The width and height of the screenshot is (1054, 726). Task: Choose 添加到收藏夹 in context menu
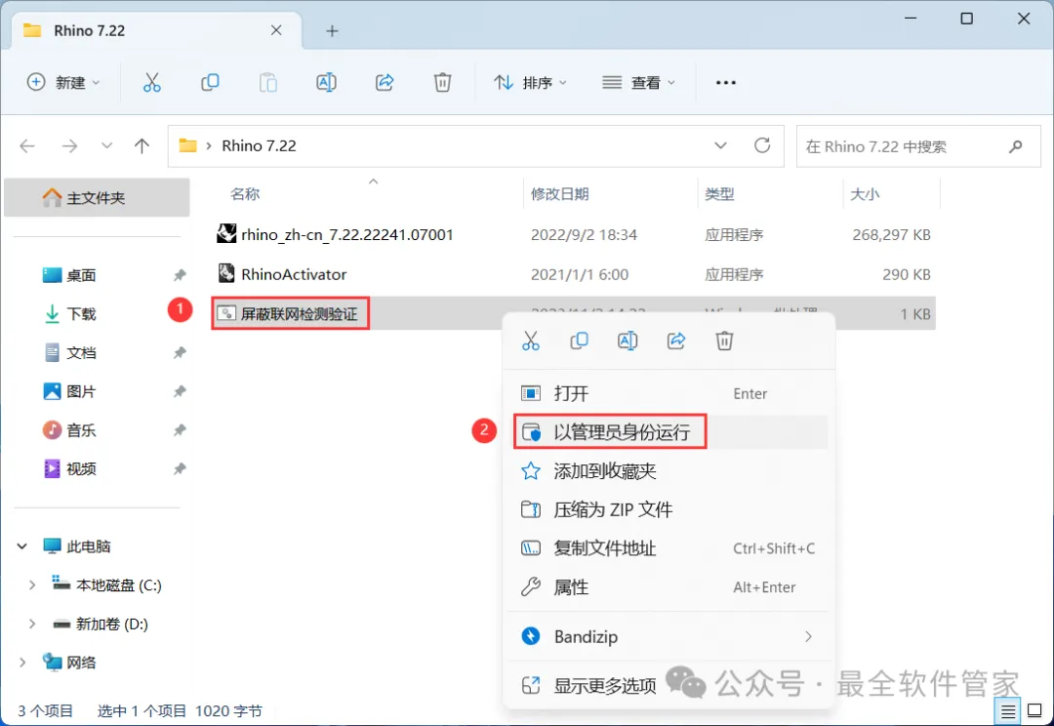pyautogui.click(x=669, y=470)
